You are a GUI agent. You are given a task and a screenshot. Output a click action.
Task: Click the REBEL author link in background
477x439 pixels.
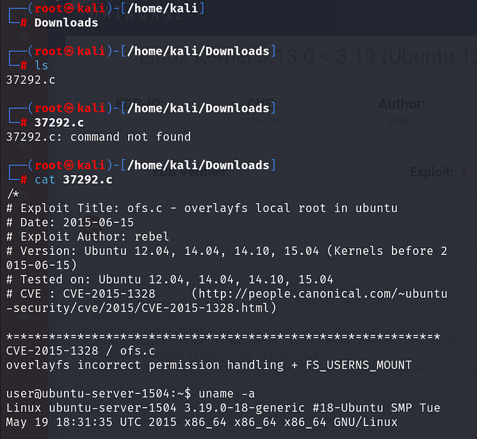tap(401, 121)
